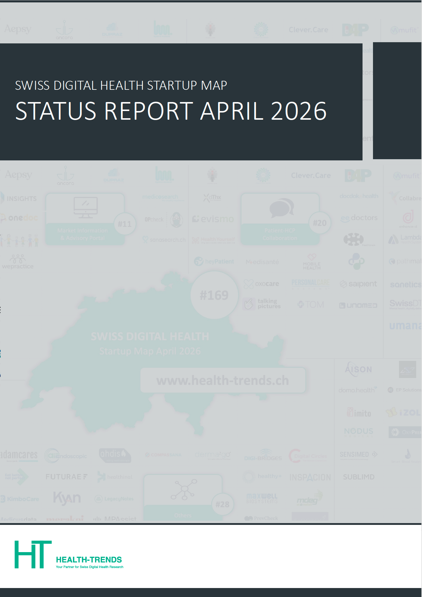Click the chat bubbles Patient-HCP Collaboration icon

tap(282, 207)
